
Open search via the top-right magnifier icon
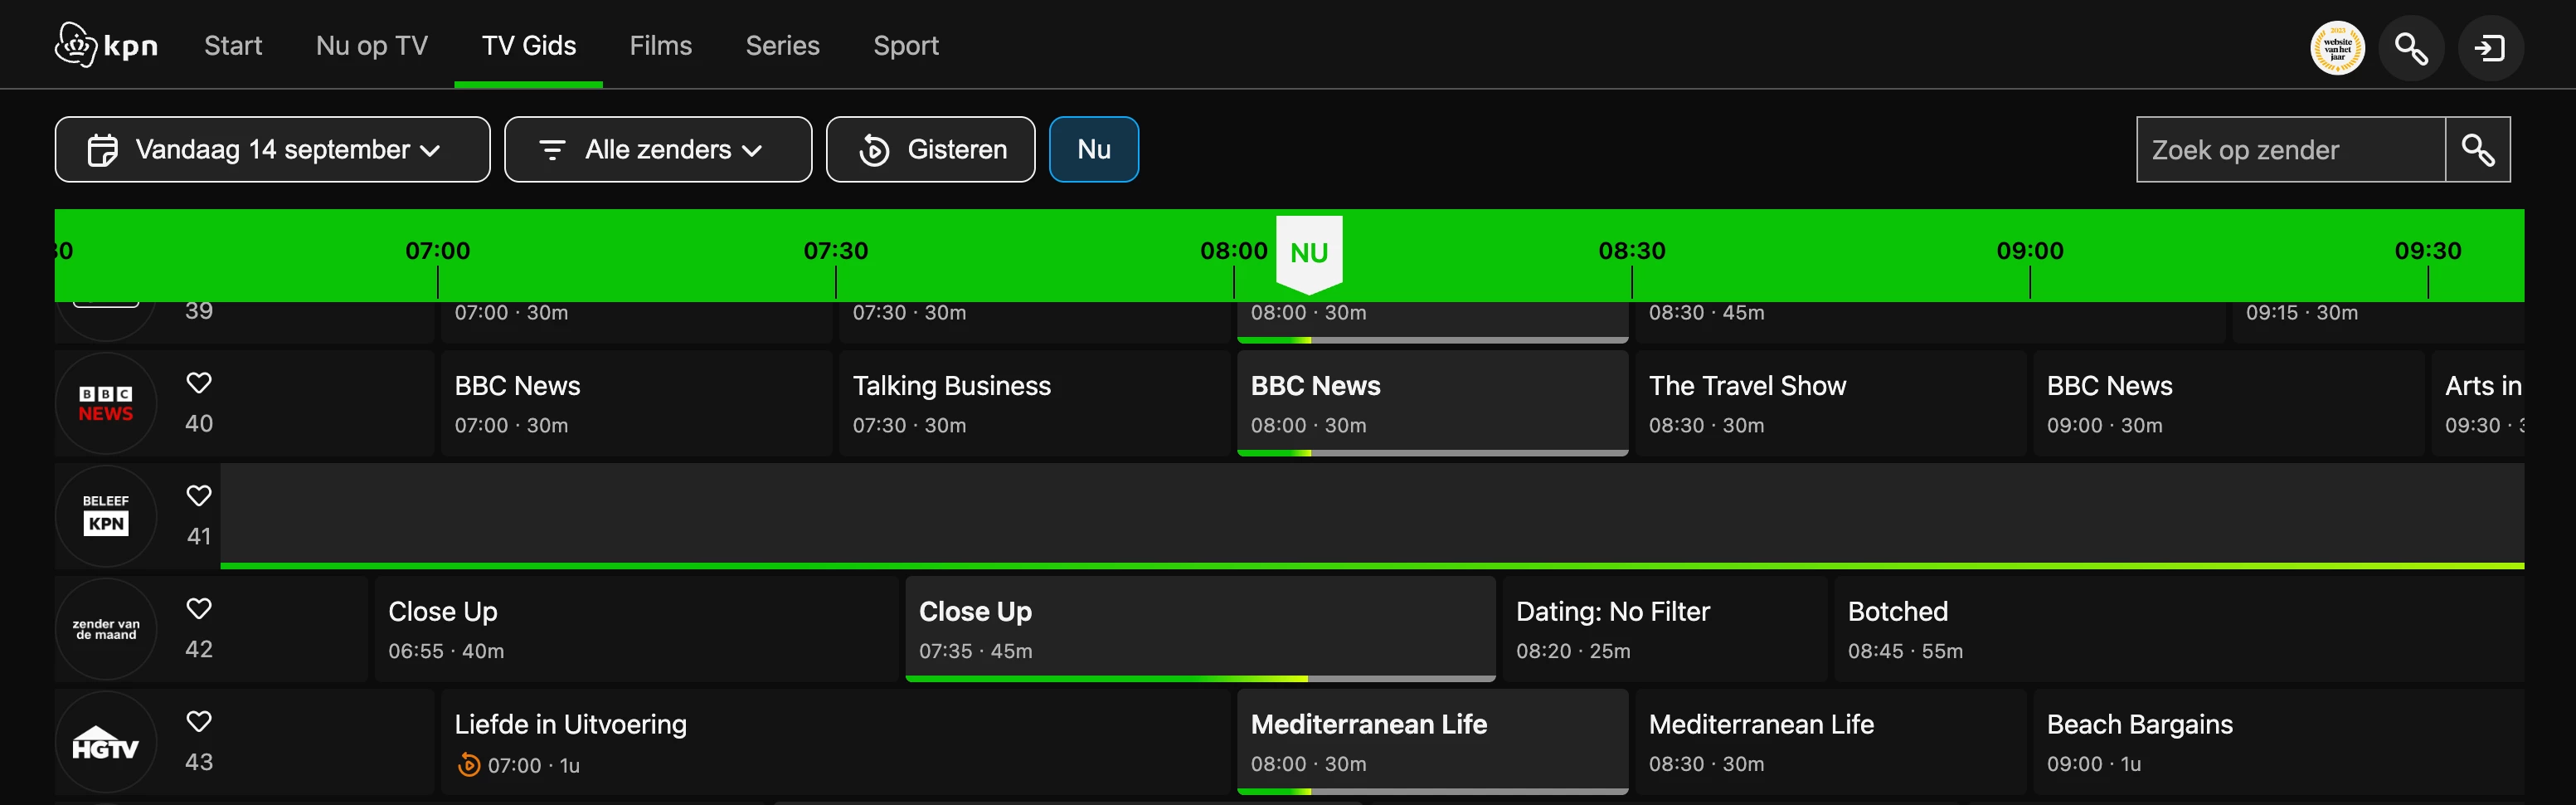pos(2411,48)
